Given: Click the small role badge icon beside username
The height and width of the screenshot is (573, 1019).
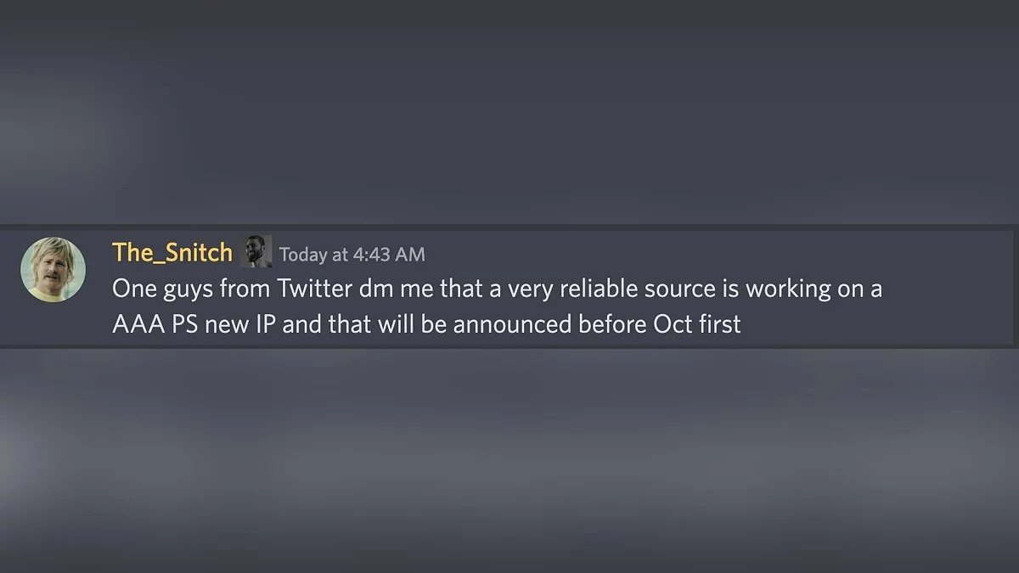Looking at the screenshot, I should 256,252.
